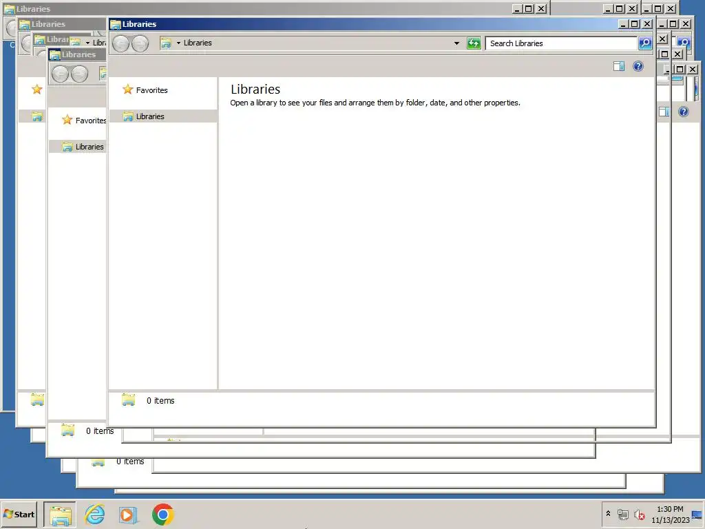Click the second window's Libraries title bar
Viewport: 705px width, 529px height.
[78, 54]
